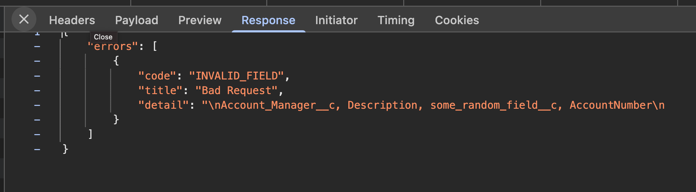Close the request details panel
Screen dimensions: 696x192
24,19
